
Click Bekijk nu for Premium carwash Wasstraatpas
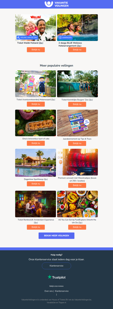[x=77, y=185]
